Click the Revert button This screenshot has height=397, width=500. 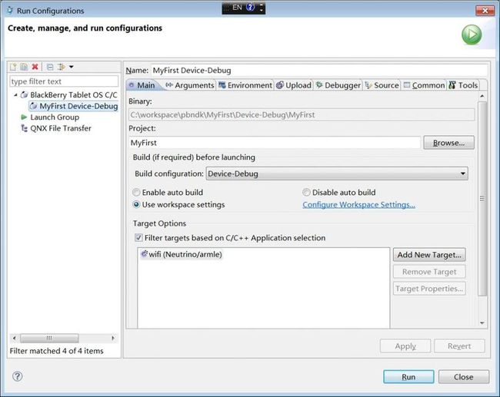459,346
